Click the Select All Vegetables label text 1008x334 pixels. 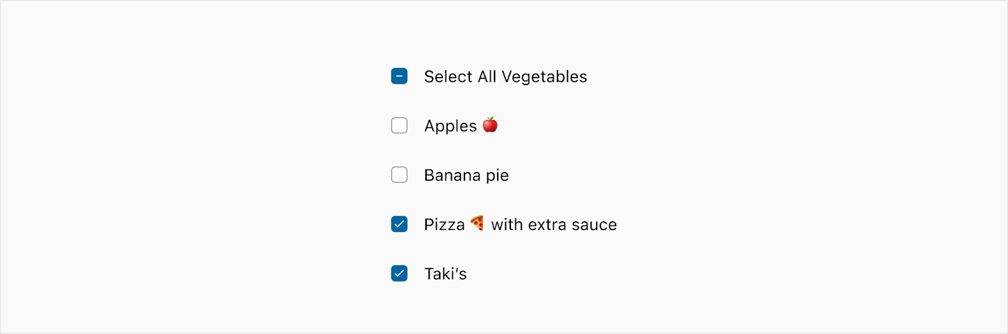click(505, 77)
